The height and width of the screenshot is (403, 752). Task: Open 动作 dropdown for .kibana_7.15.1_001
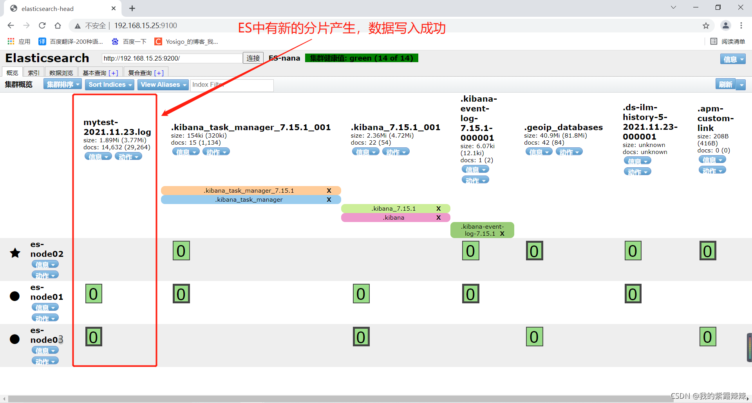click(396, 152)
